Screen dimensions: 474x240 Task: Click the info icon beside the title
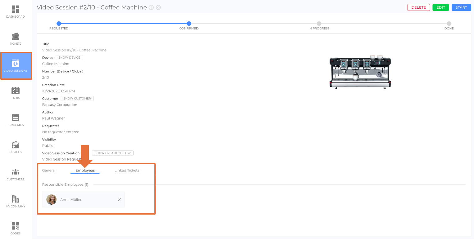click(151, 7)
